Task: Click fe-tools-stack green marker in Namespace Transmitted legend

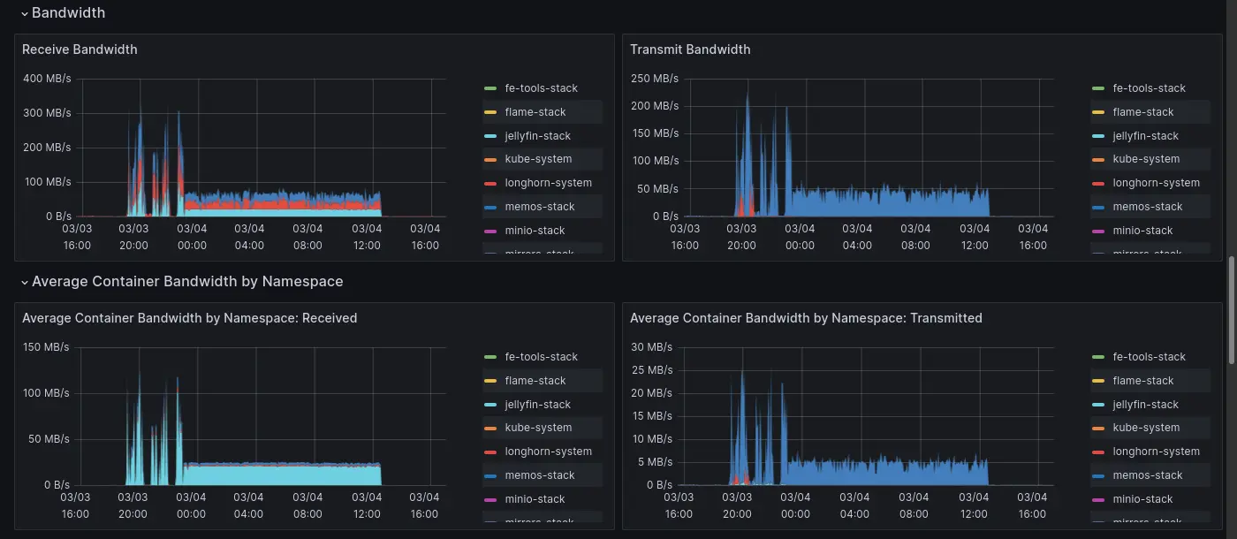Action: pos(1098,357)
